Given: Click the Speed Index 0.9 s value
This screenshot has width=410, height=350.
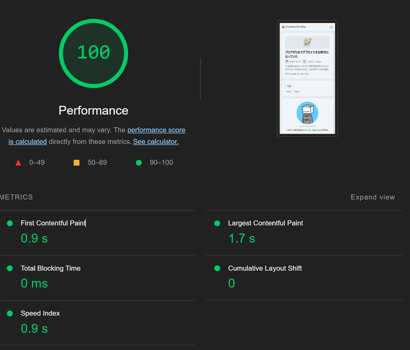Looking at the screenshot, I should 34,329.
